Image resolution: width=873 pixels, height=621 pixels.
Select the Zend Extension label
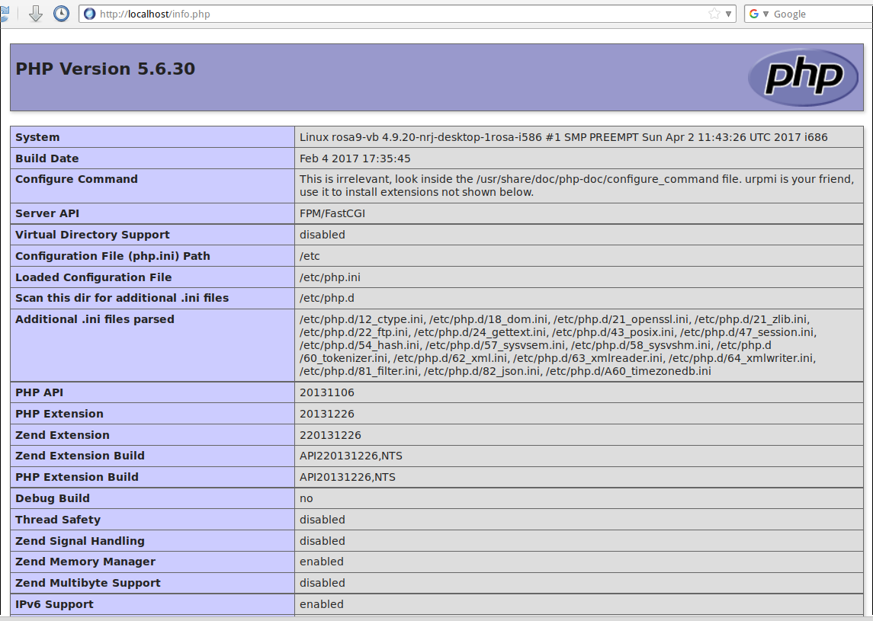pyautogui.click(x=63, y=435)
